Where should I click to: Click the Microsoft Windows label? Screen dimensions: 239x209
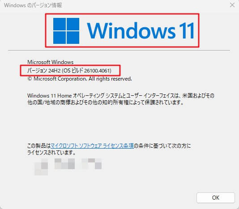click(50, 62)
